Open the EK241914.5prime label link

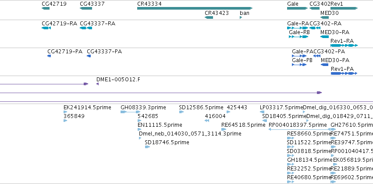[x=87, y=108]
